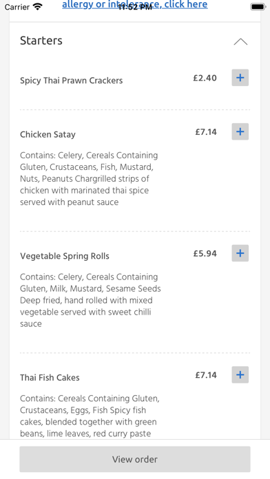Click the Chicken Satay £7.14 price

[x=206, y=132]
